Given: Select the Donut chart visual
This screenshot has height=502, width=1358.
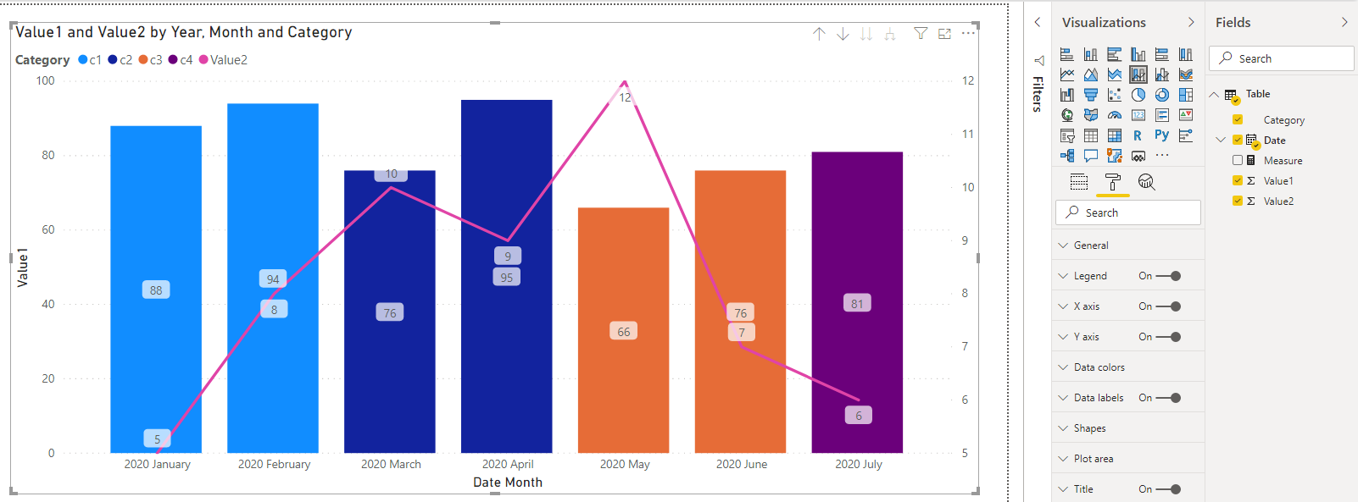Looking at the screenshot, I should pyautogui.click(x=1162, y=95).
